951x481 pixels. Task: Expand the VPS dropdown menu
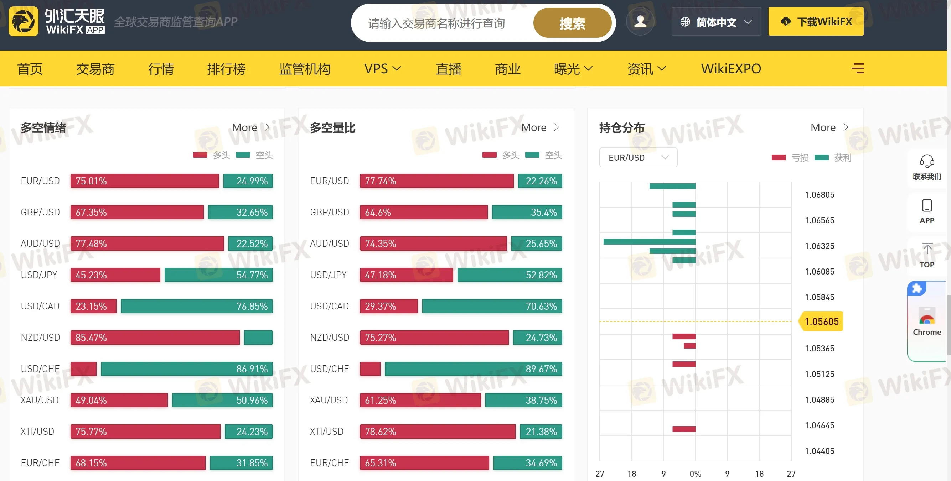click(x=382, y=69)
